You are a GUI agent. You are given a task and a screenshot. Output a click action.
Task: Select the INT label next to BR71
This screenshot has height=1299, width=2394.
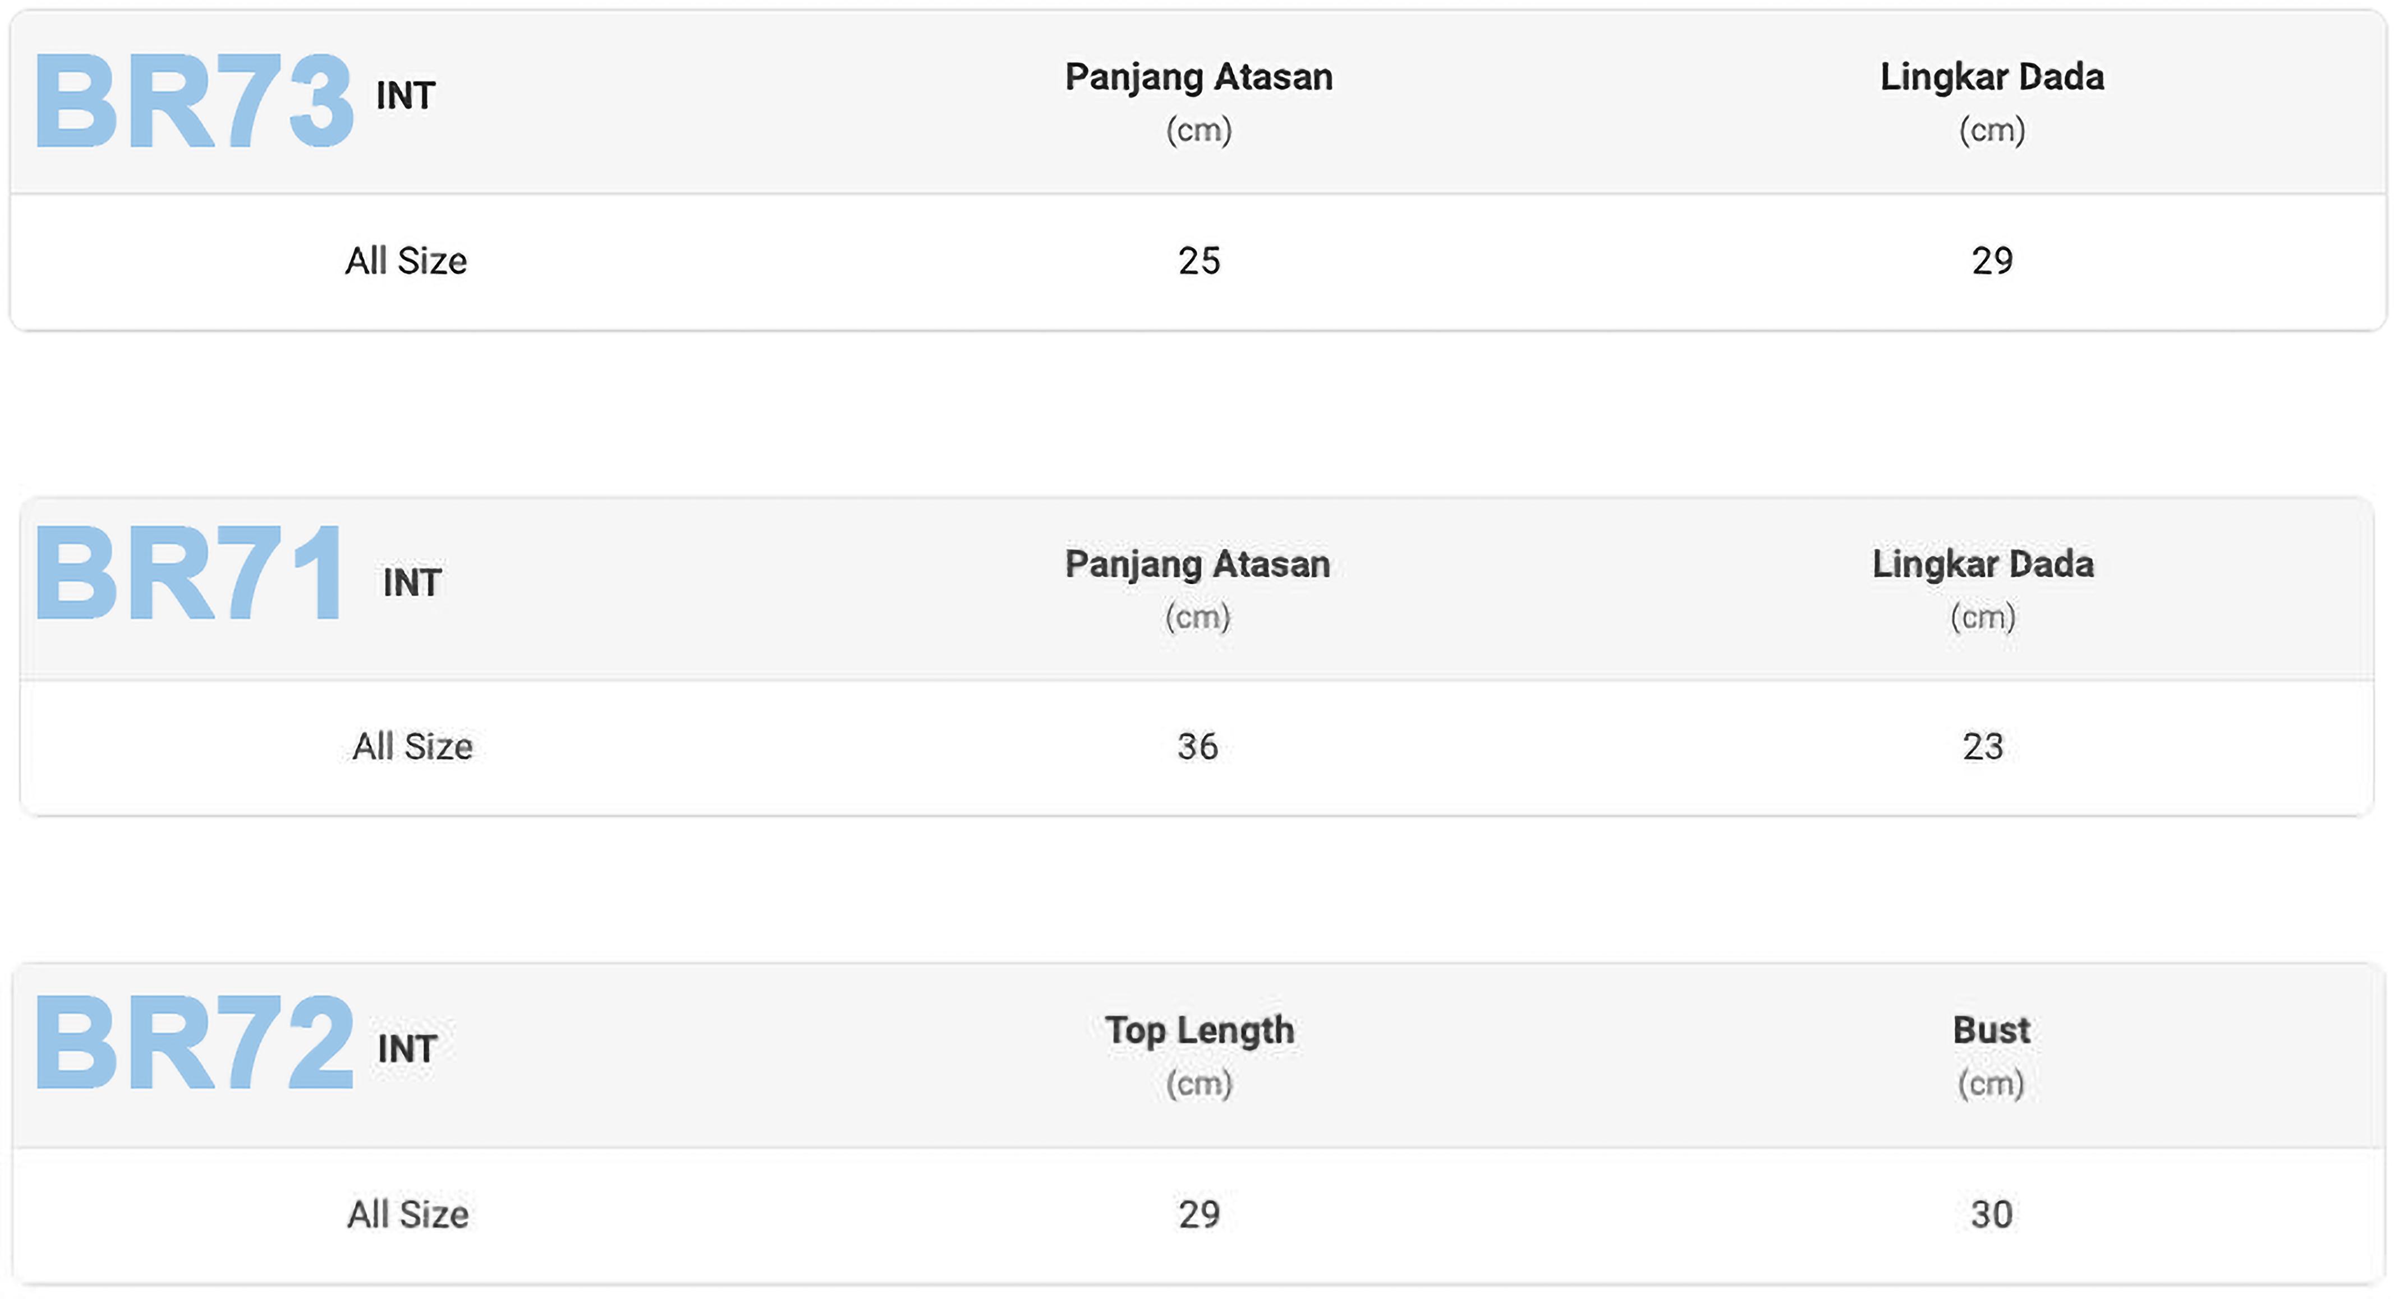tap(412, 583)
